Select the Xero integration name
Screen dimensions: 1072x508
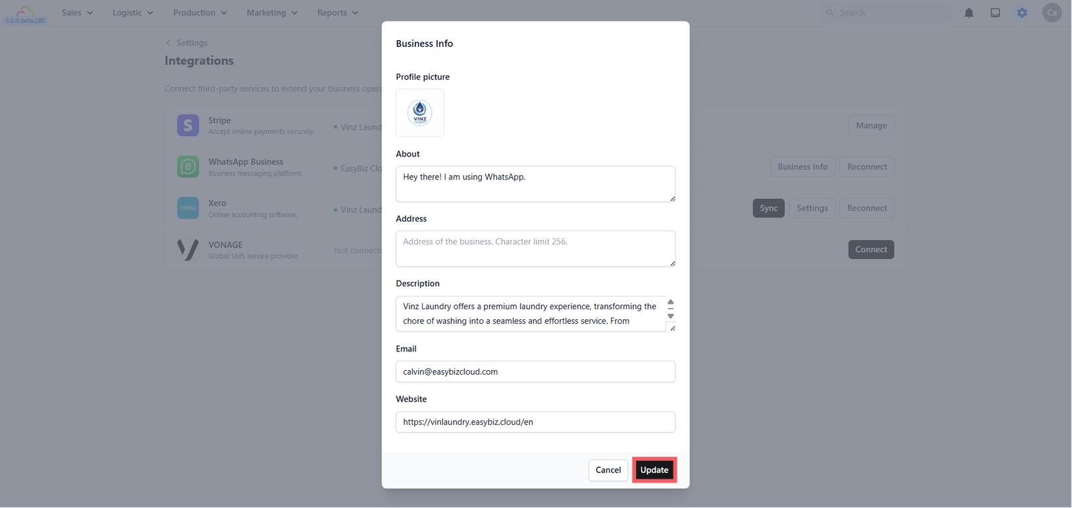tap(217, 203)
